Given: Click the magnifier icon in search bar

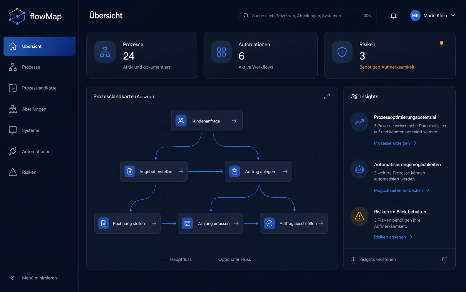Looking at the screenshot, I should pos(246,16).
